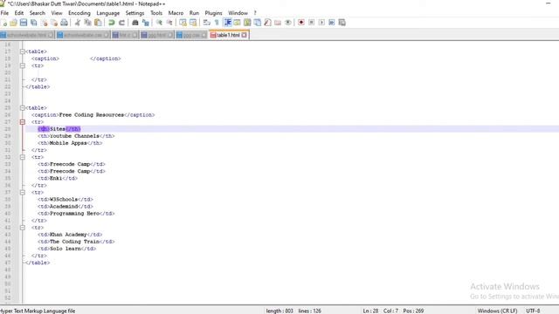The width and height of the screenshot is (559, 314).
Task: Save the file with the floppy icon
Action: pos(24,23)
